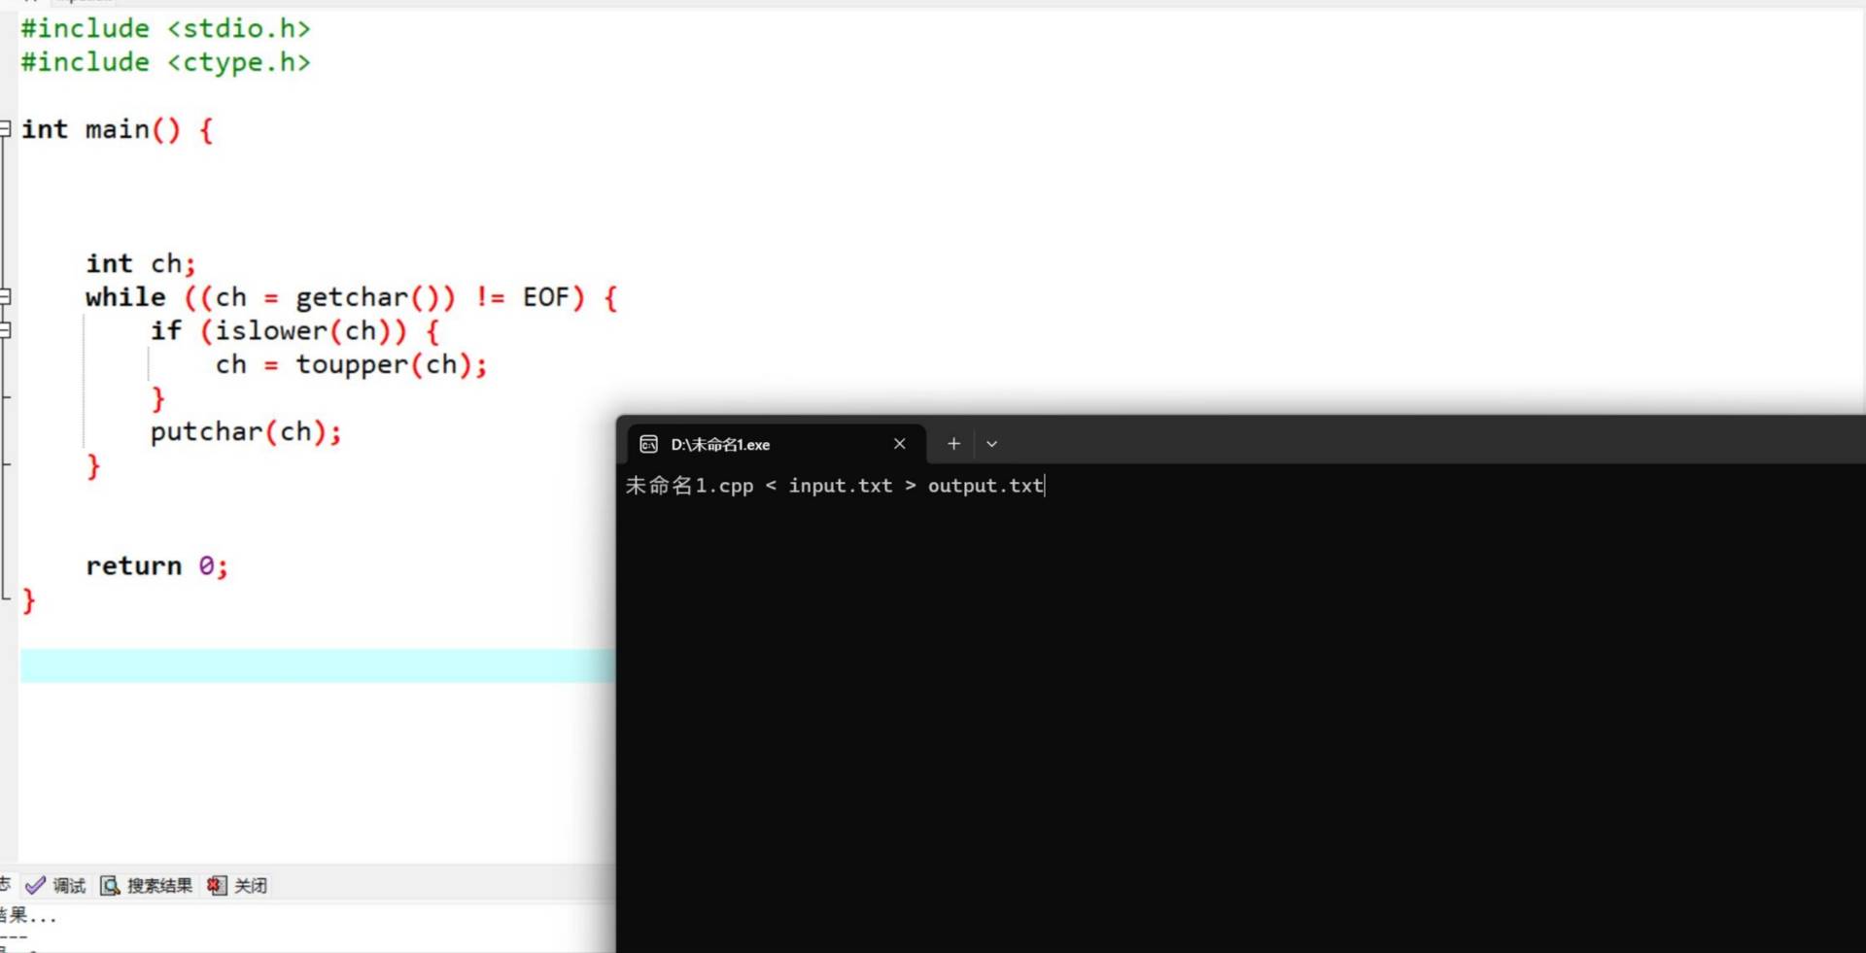
Task: Open the 调试 tab in the bottom panel
Action: 56,885
